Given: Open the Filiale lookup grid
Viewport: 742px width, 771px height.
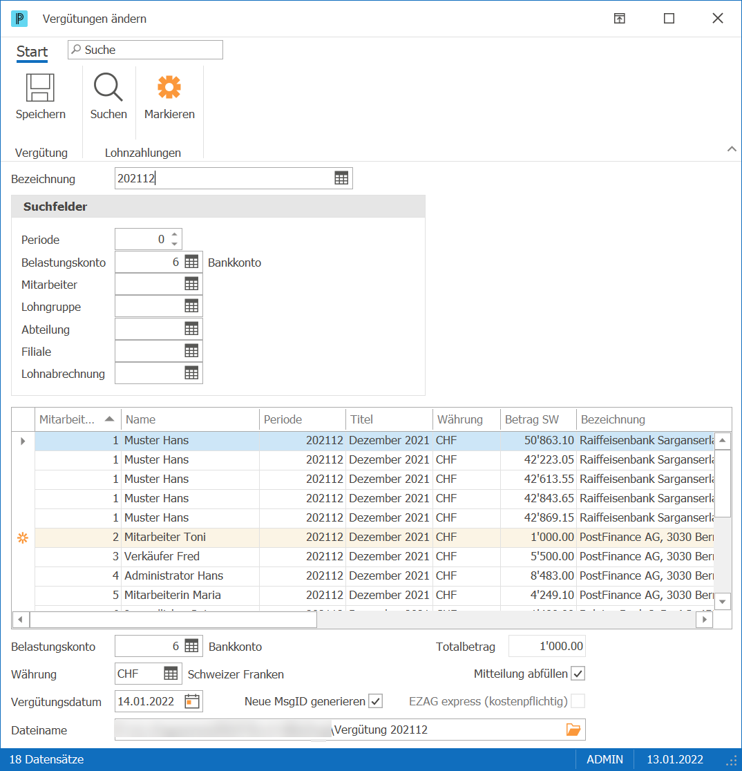Looking at the screenshot, I should point(191,350).
